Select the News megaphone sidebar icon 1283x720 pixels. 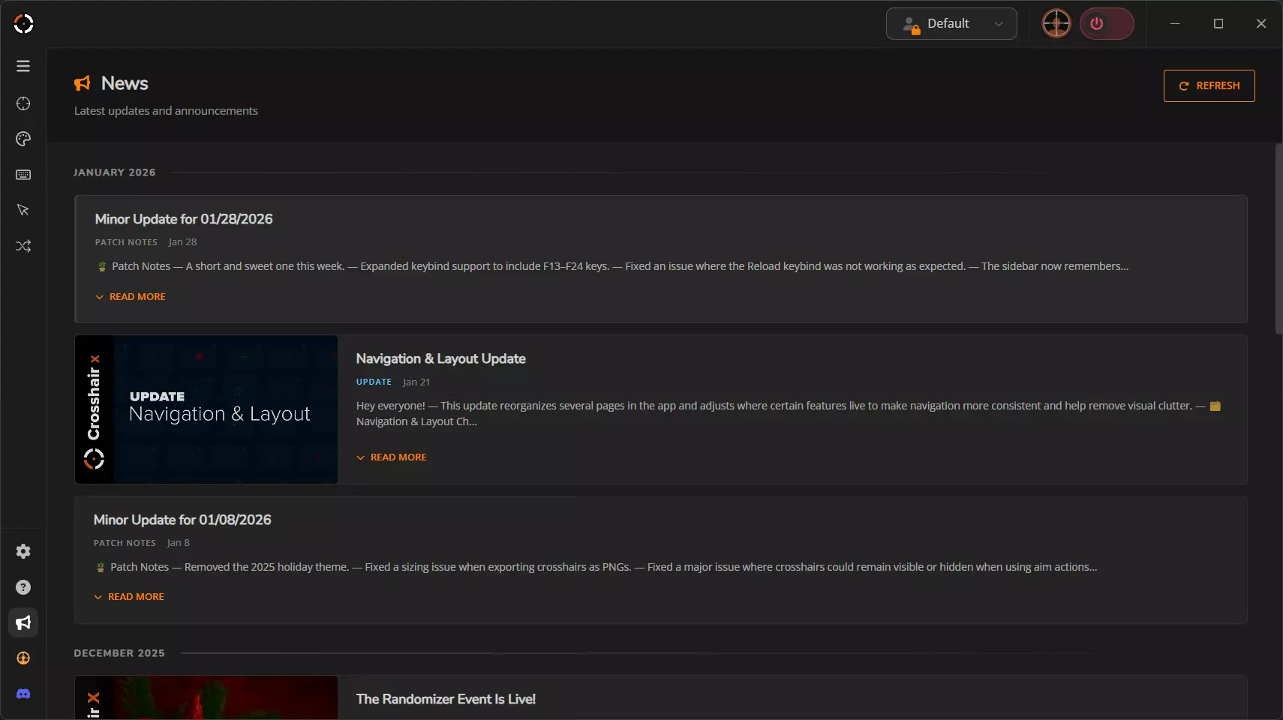pyautogui.click(x=23, y=622)
